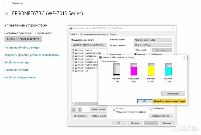
Task: Click the back arrow next to Параметры
Action: [x=4, y=3]
